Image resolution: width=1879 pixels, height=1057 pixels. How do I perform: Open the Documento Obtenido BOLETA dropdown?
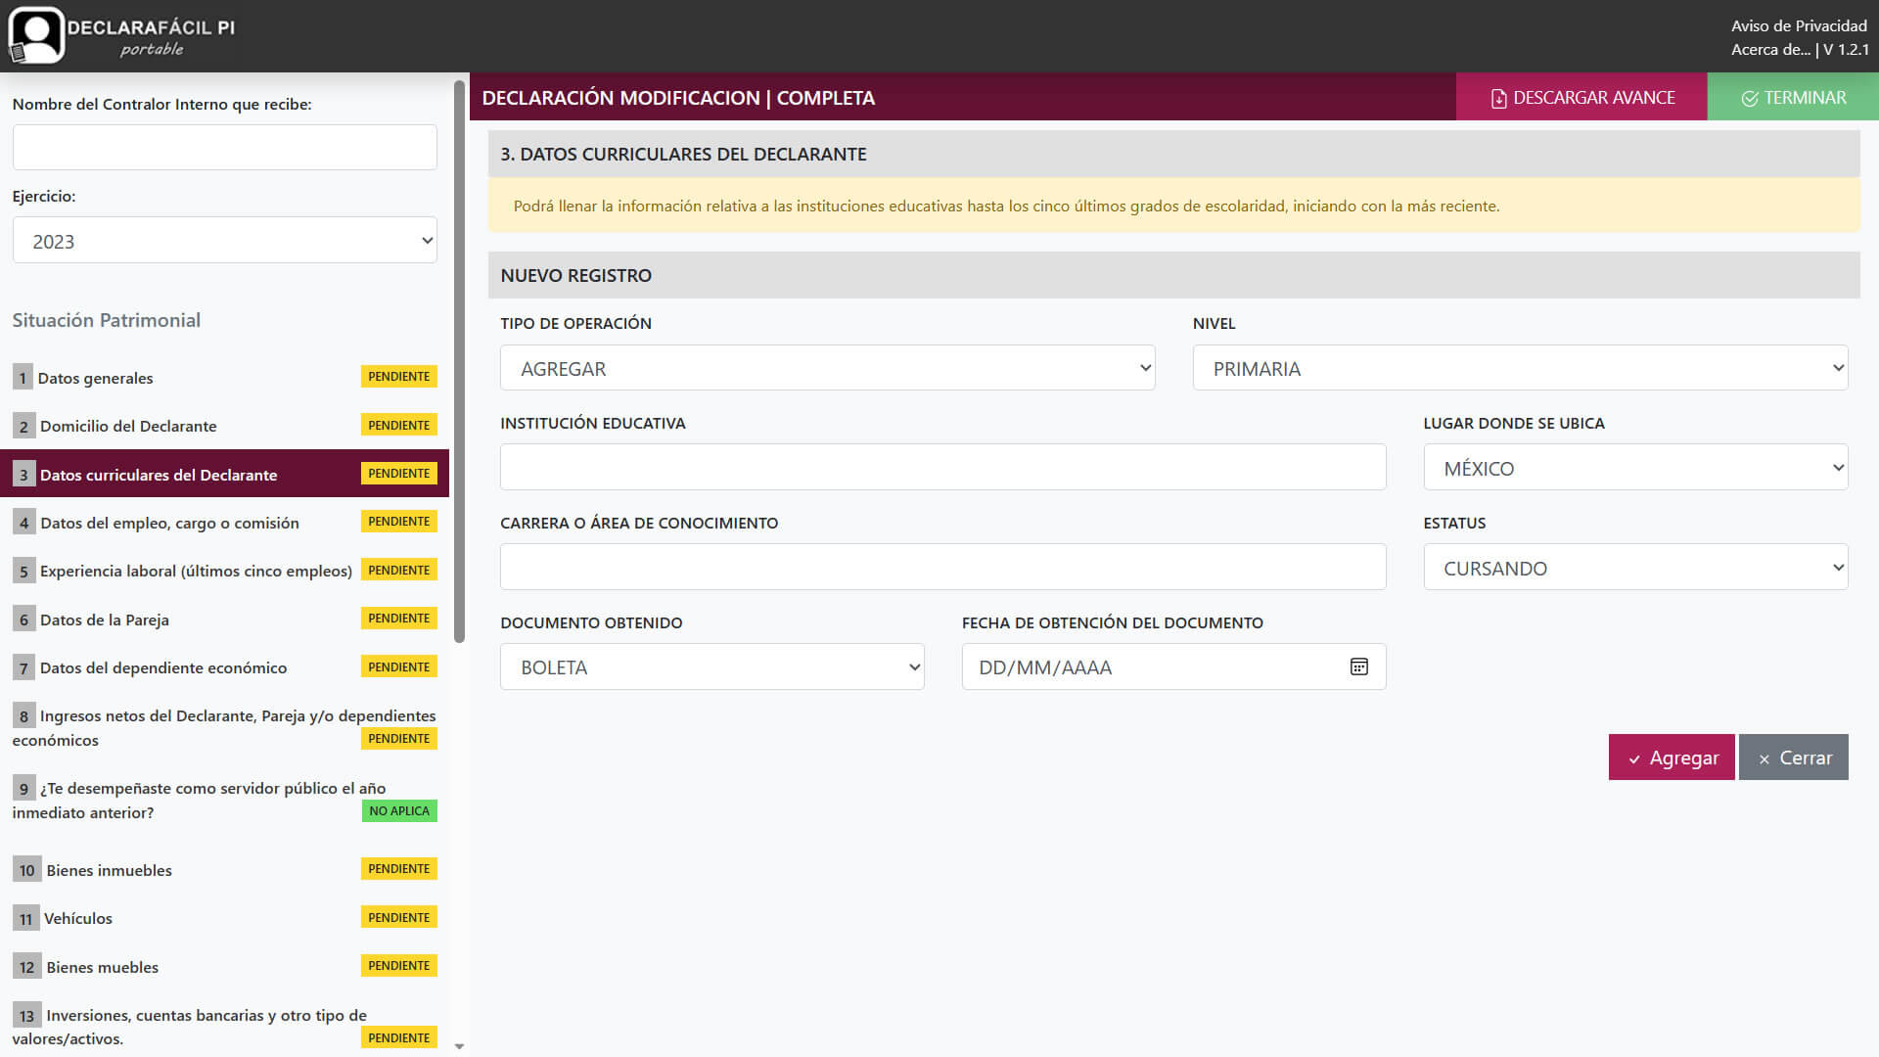tap(711, 667)
